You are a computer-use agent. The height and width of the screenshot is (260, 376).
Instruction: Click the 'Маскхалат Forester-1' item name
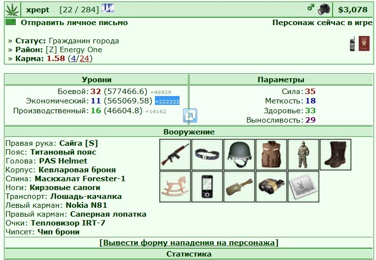coord(80,179)
